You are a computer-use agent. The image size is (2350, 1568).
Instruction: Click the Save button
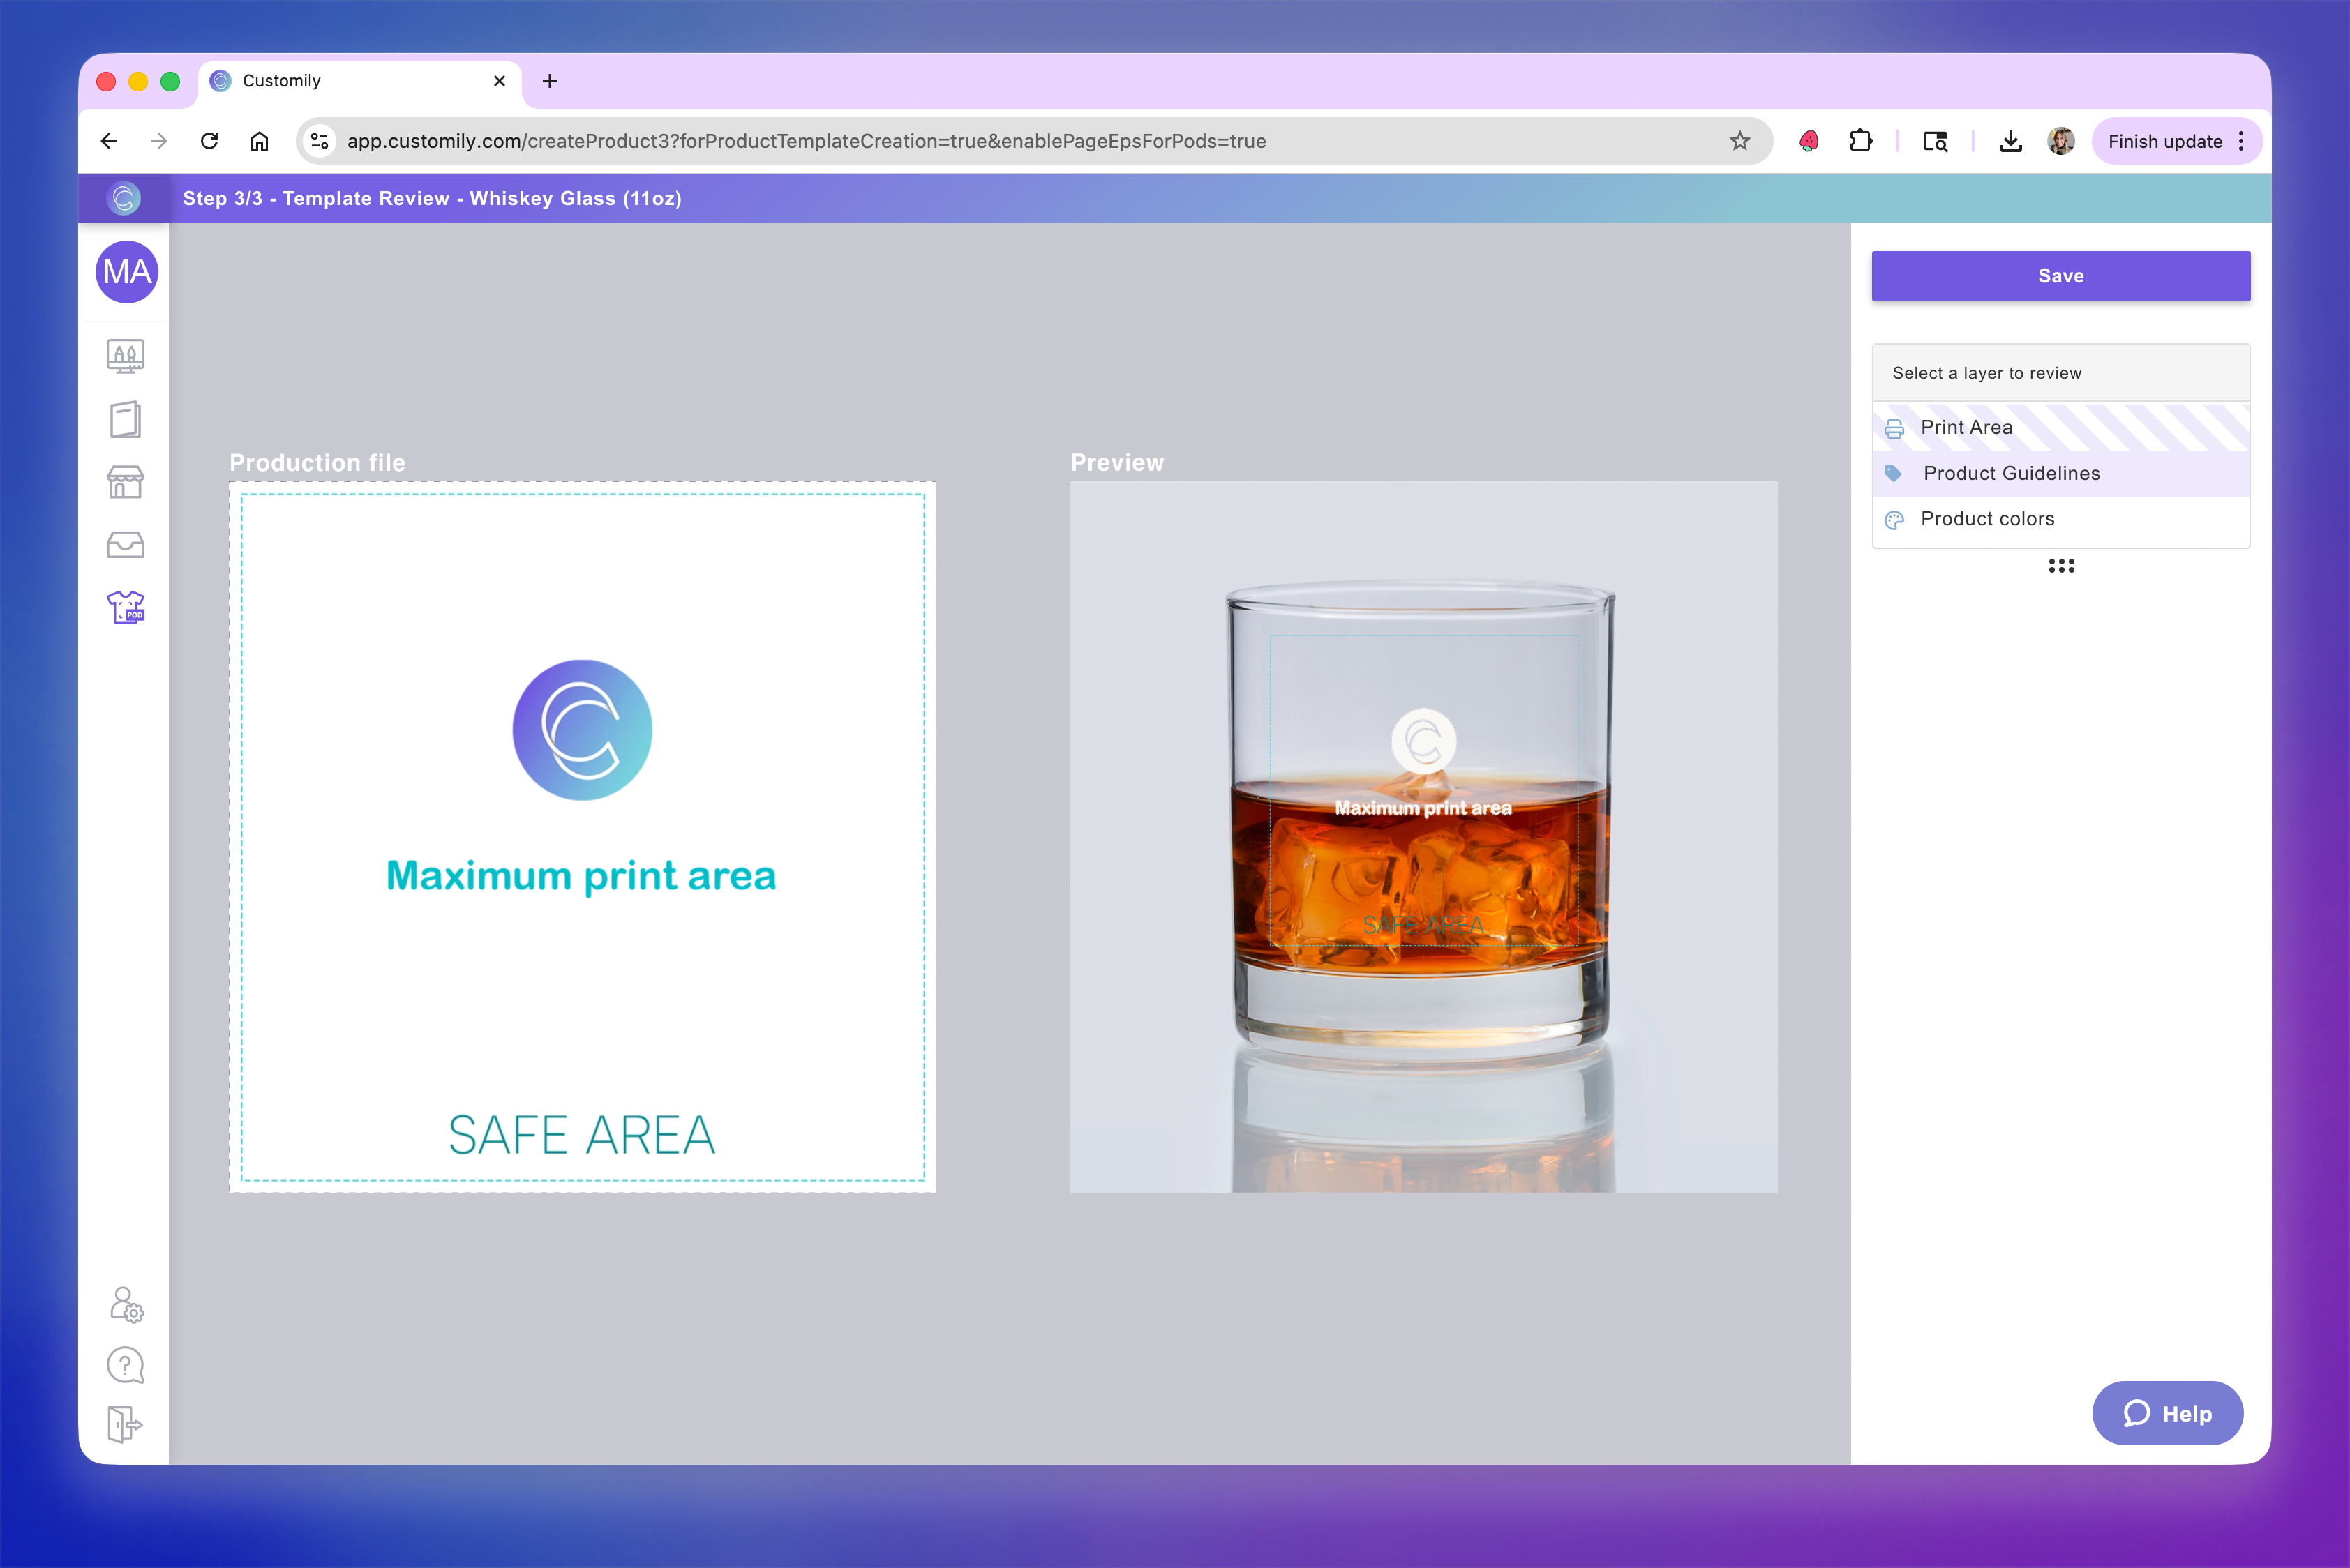pyautogui.click(x=2061, y=276)
